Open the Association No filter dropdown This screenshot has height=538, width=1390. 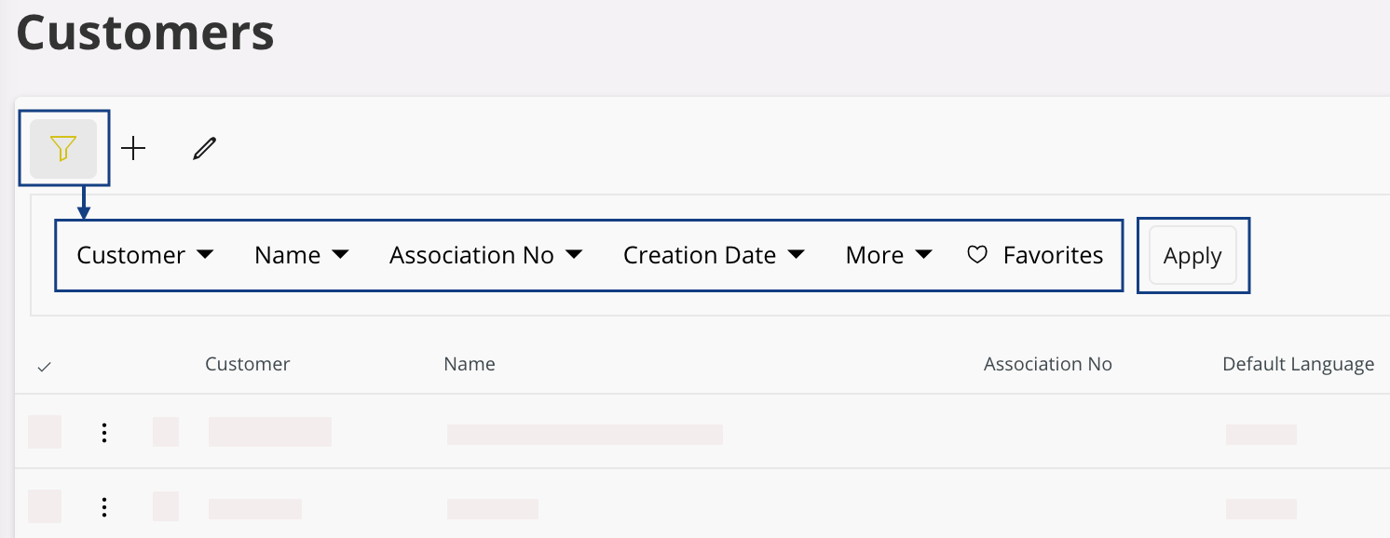pos(485,255)
